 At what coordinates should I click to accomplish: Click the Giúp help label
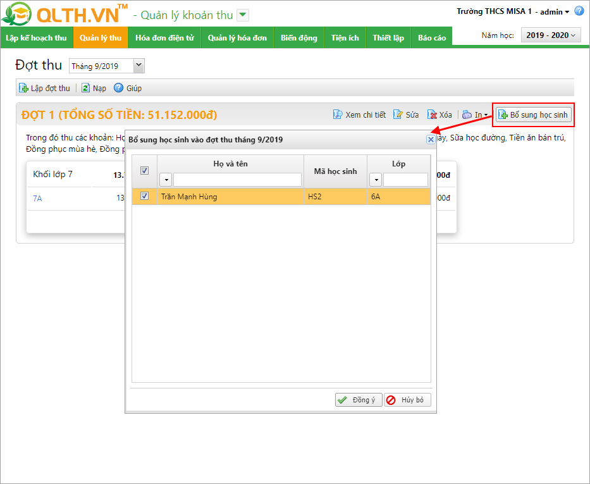pyautogui.click(x=134, y=89)
